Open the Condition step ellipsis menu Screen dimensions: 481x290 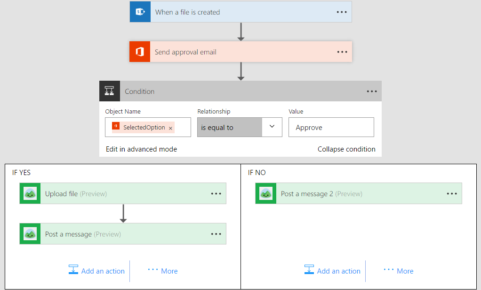(372, 92)
